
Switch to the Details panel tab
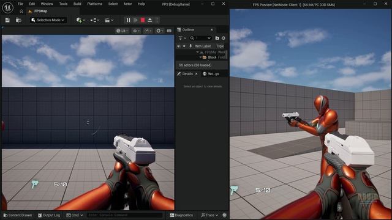[x=187, y=74]
